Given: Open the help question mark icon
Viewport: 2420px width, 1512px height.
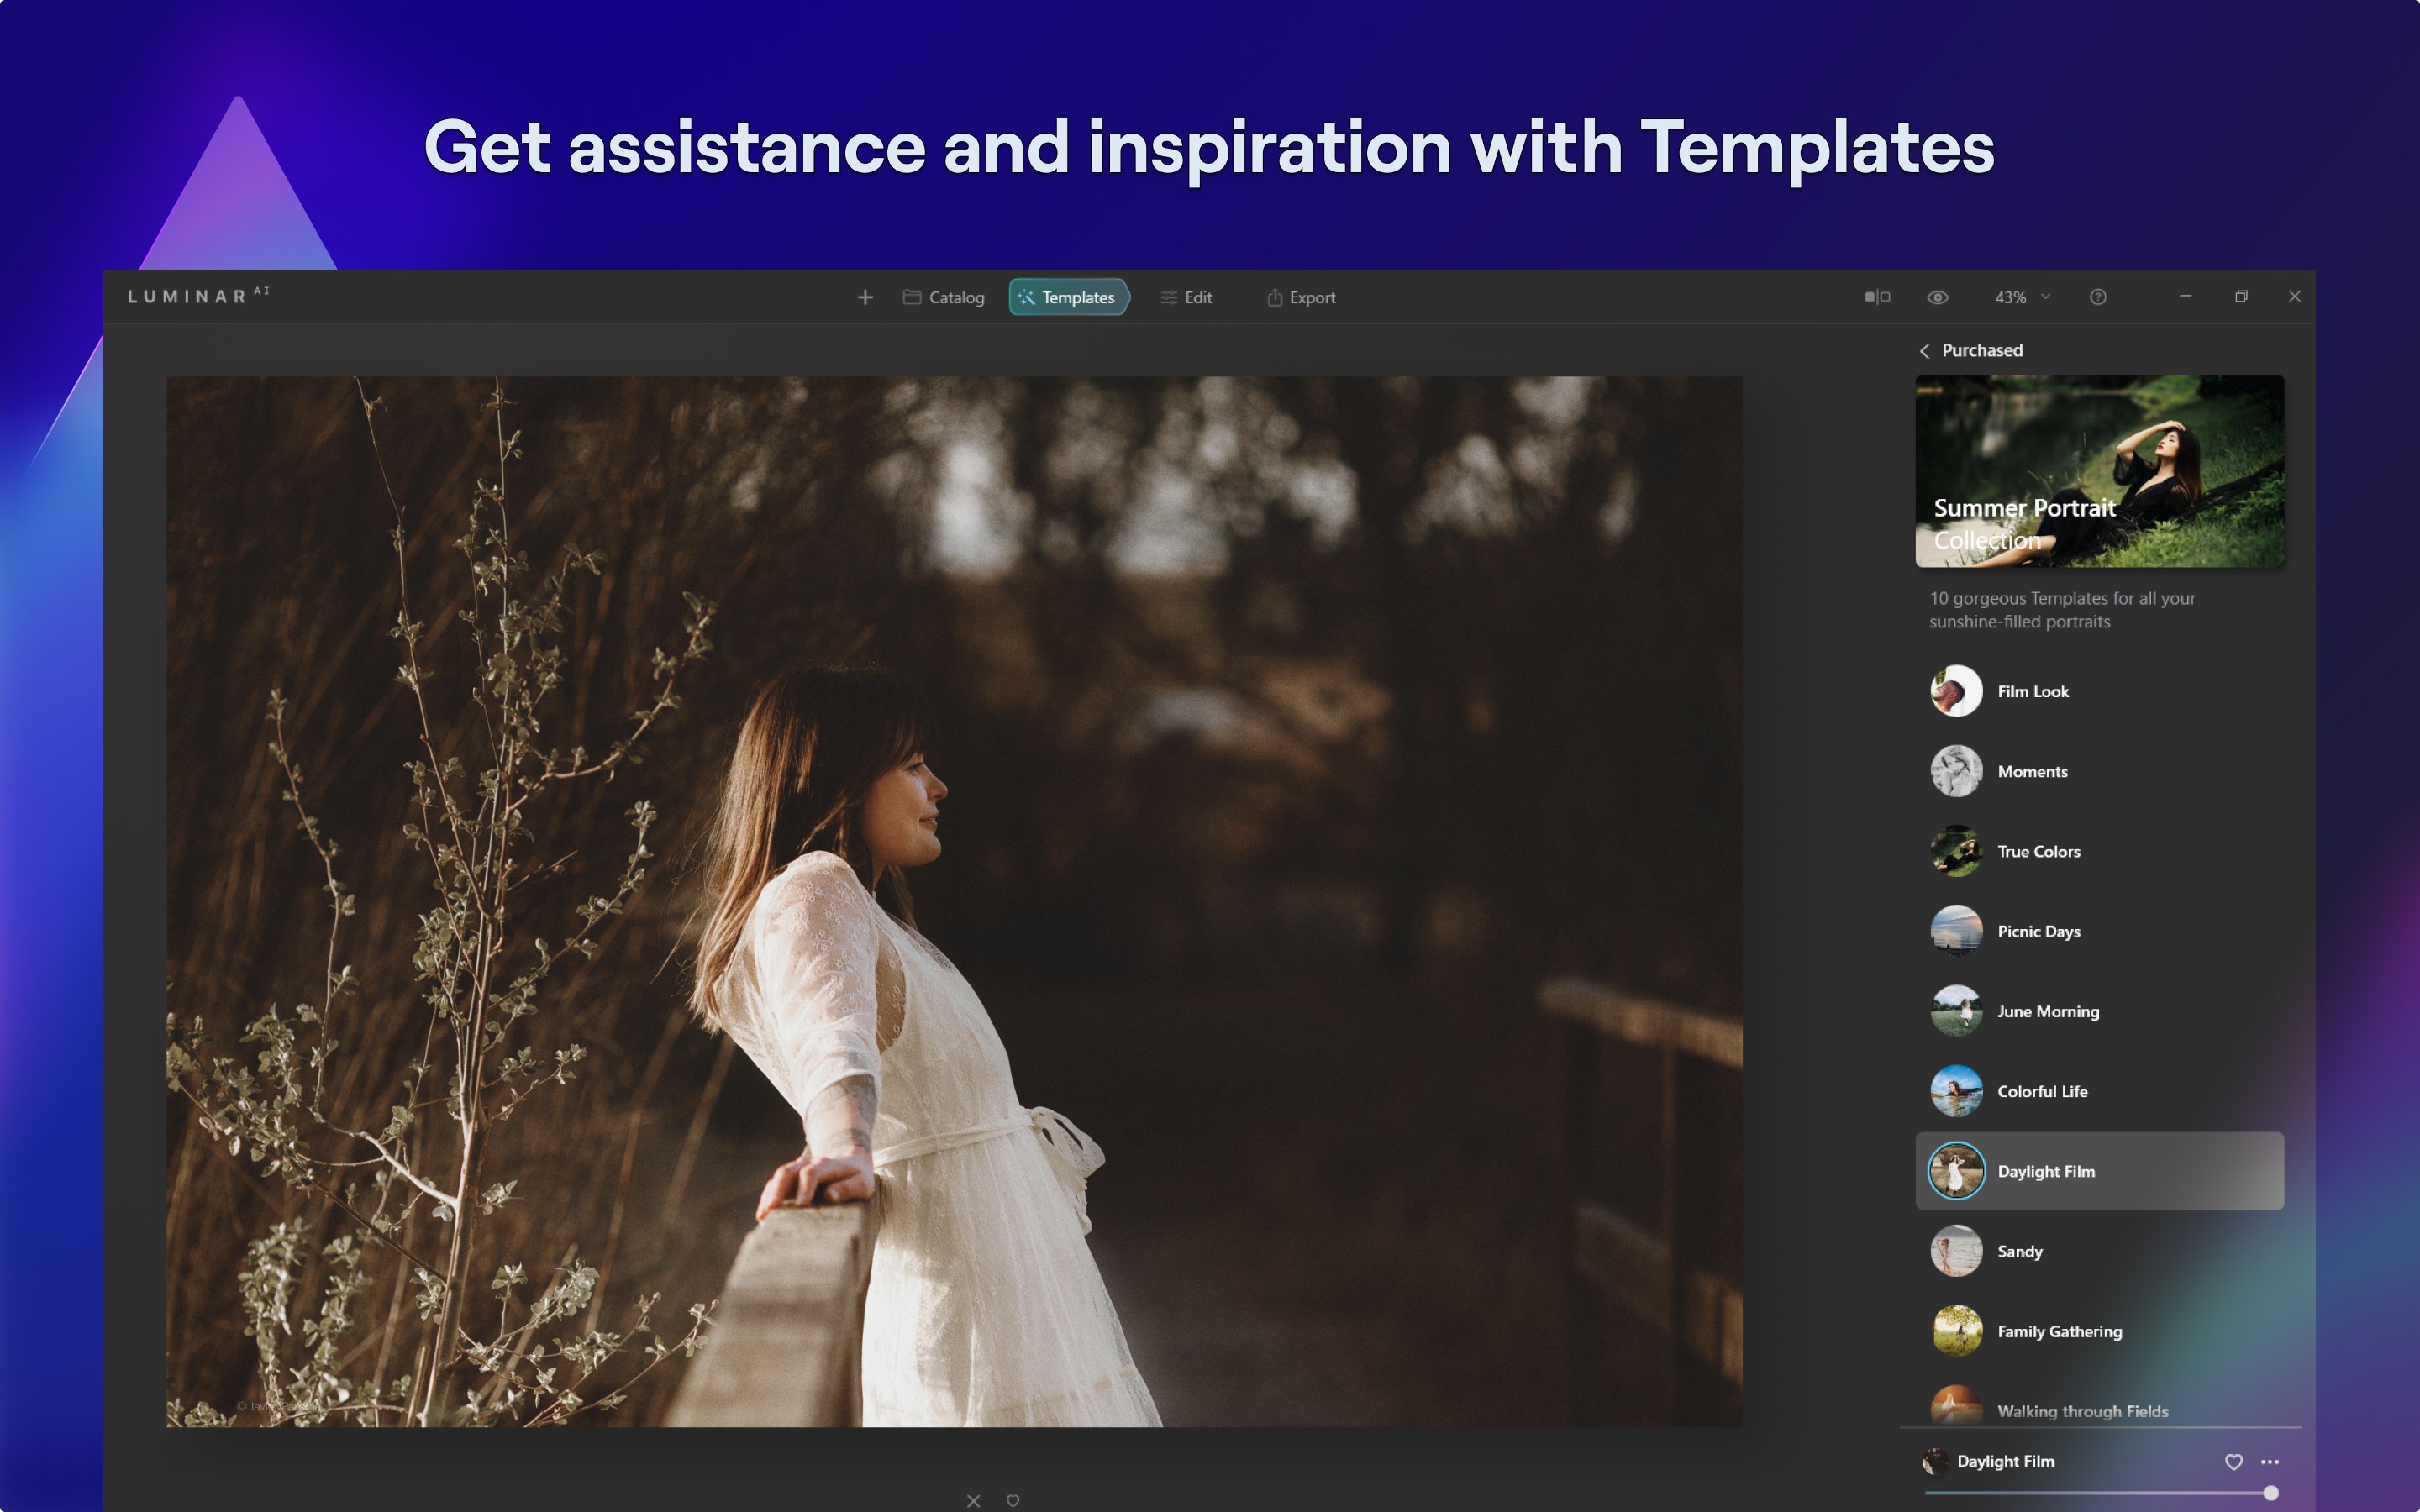Looking at the screenshot, I should pos(2098,297).
